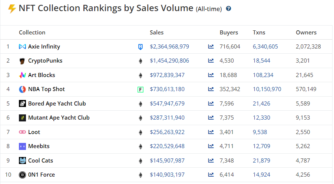Open the Mutant Ape Yacht Club link
Image resolution: width=334 pixels, height=184 pixels.
click(x=59, y=118)
